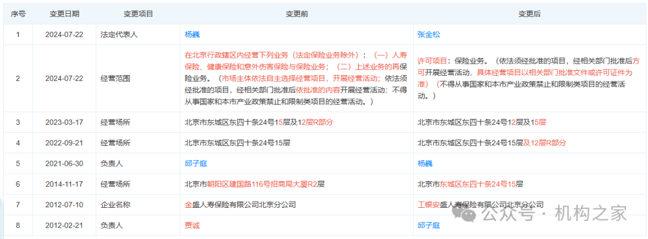Click 经营场所 in the 2023-03-17 row
648x239 pixels.
pos(115,122)
